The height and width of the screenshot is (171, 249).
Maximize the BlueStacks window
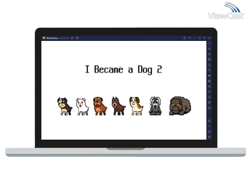tap(199, 38)
